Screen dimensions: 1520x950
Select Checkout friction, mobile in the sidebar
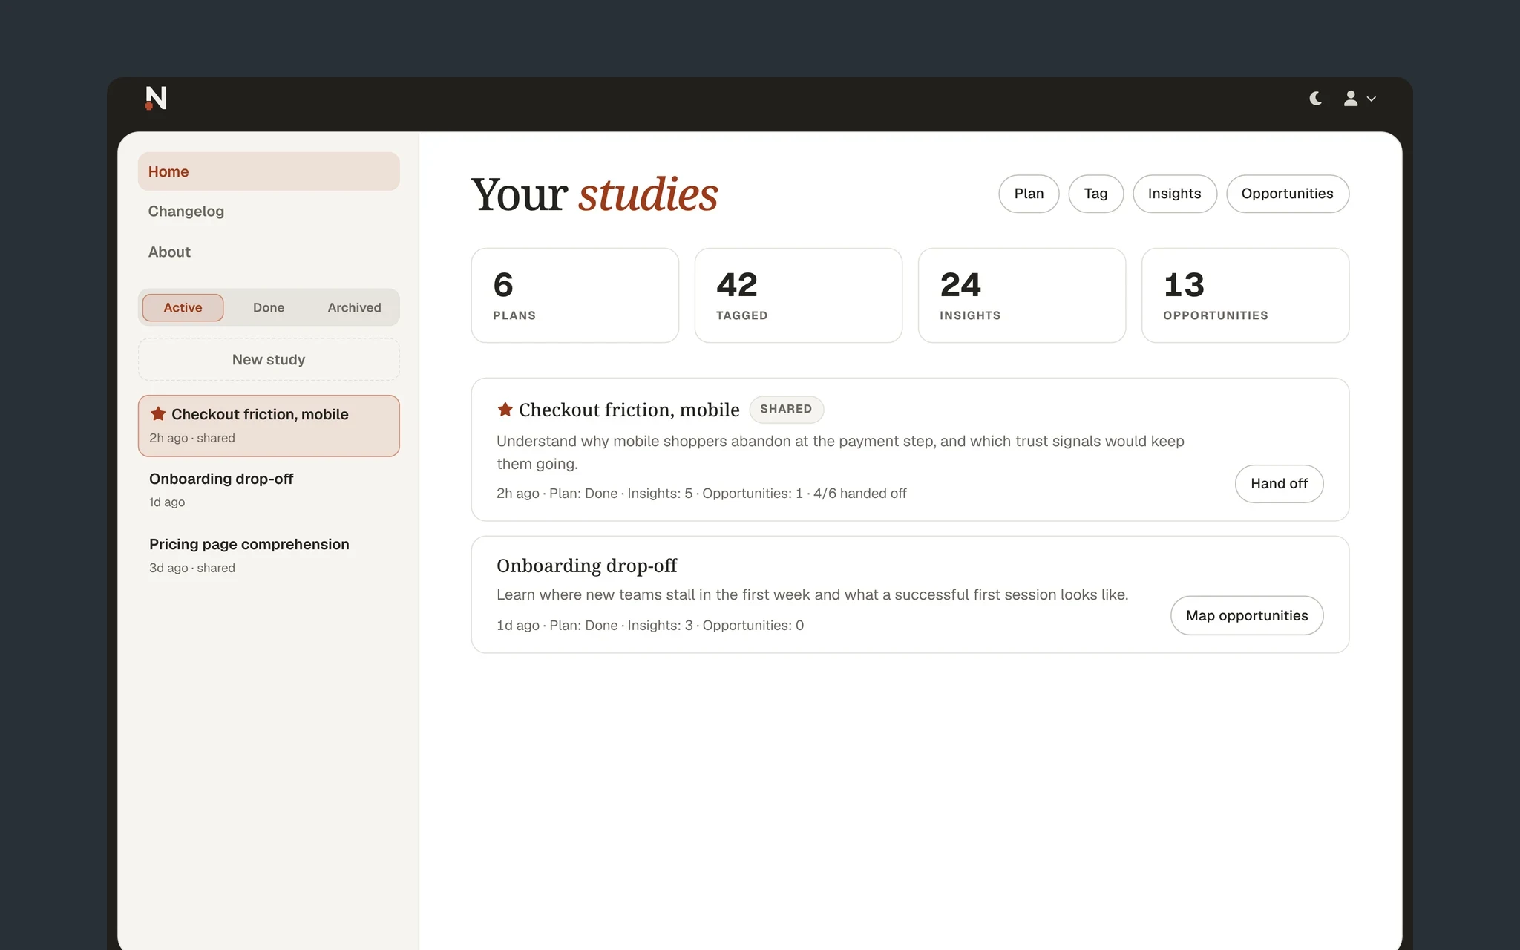tap(269, 425)
